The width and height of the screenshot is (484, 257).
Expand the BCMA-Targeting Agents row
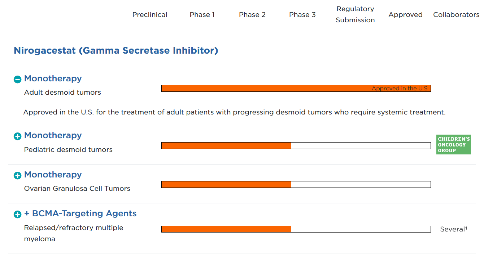click(x=17, y=215)
